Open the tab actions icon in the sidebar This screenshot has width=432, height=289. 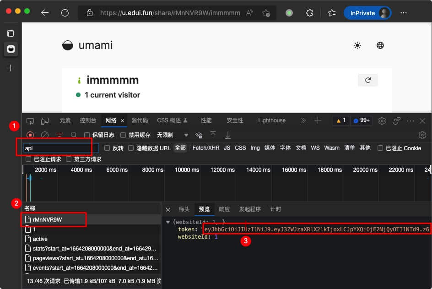(11, 33)
